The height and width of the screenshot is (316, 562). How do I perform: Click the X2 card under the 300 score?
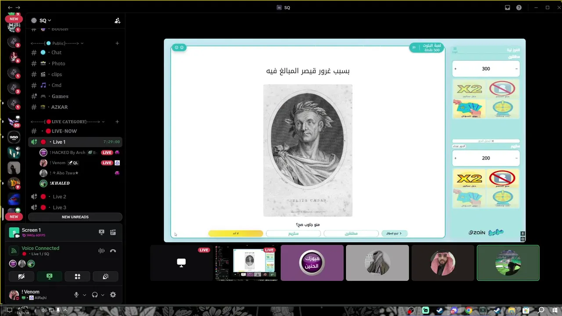click(x=469, y=89)
